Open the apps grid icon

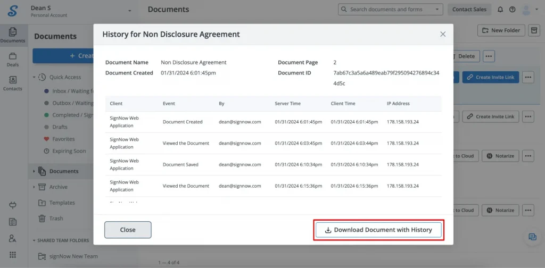click(13, 255)
